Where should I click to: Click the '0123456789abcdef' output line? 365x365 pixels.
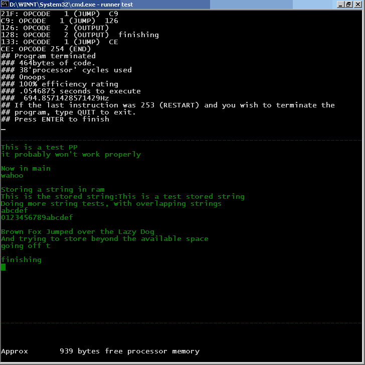point(37,217)
